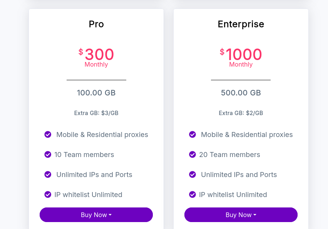Click checkmark beside Enterprise Mobile & Residential proxies
Screen dimensions: 328x229
(192, 134)
